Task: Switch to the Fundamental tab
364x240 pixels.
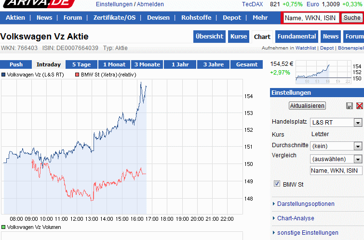Action: coord(297,37)
